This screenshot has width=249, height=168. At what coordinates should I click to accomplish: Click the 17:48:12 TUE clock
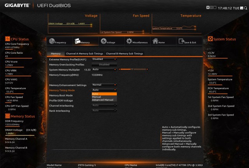[228, 8]
